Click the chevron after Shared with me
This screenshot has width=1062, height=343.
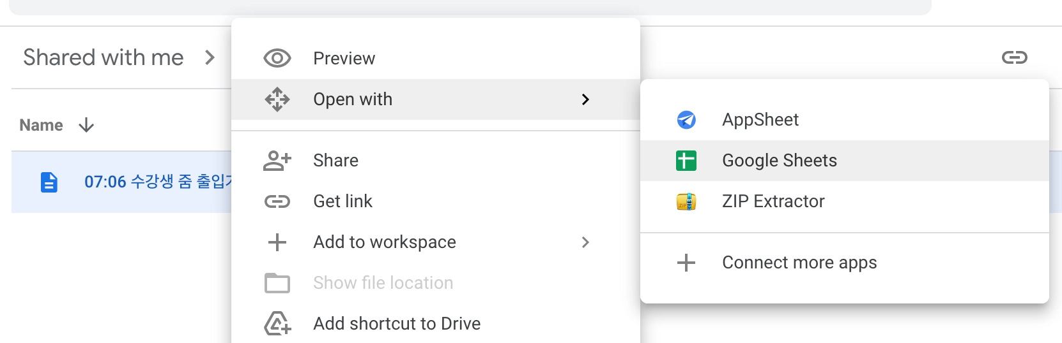[210, 58]
